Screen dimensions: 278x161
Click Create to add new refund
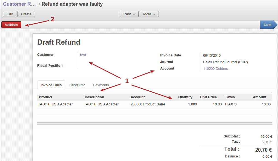[x=26, y=14]
